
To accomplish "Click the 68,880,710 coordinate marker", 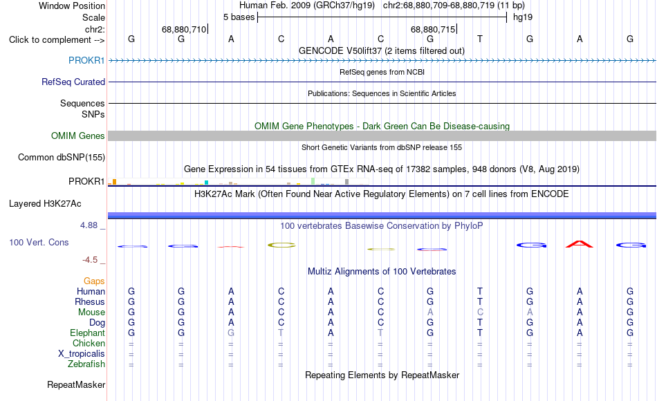I will pyautogui.click(x=184, y=29).
